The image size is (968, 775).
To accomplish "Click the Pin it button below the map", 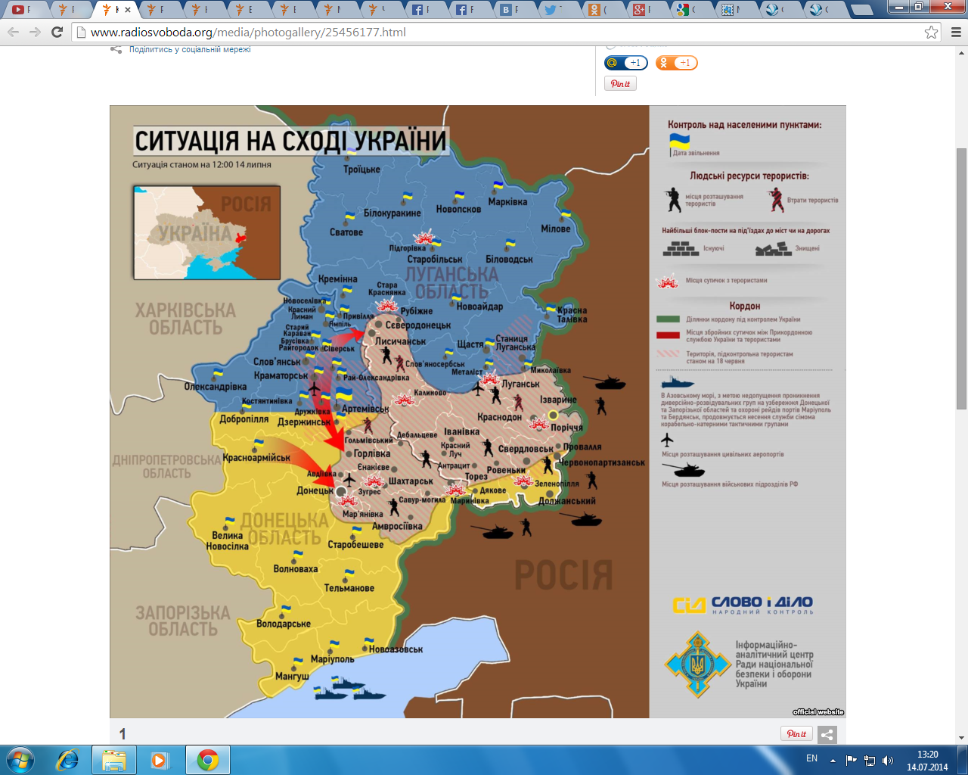I will [796, 733].
